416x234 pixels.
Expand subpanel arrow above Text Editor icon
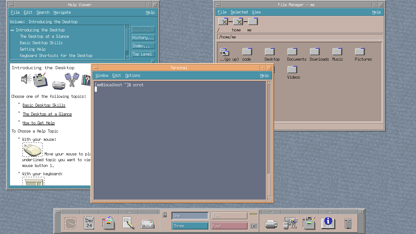pos(128,212)
